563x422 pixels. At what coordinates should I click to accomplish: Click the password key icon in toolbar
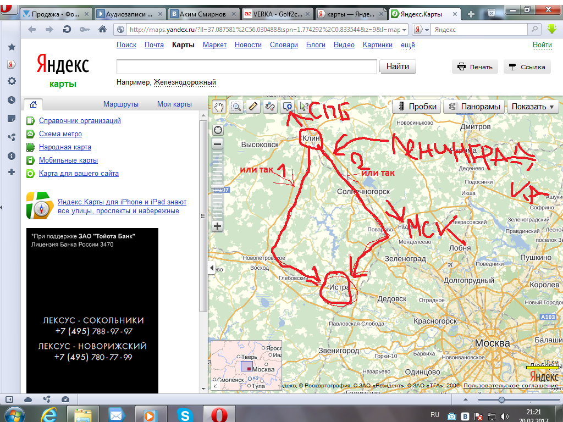click(85, 30)
